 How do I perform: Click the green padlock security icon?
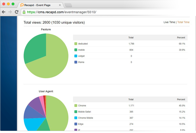(x=24, y=12)
